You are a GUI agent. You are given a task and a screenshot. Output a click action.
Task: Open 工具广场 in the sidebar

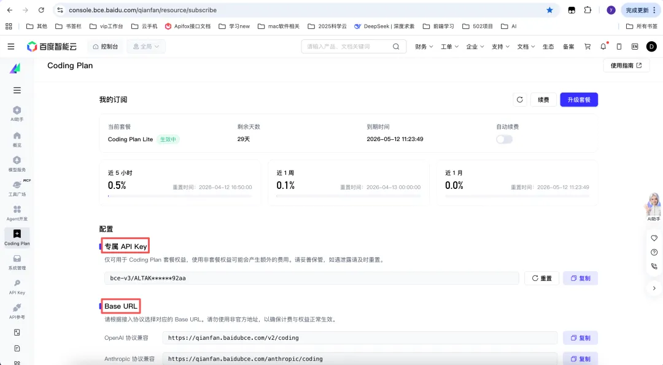(x=17, y=188)
